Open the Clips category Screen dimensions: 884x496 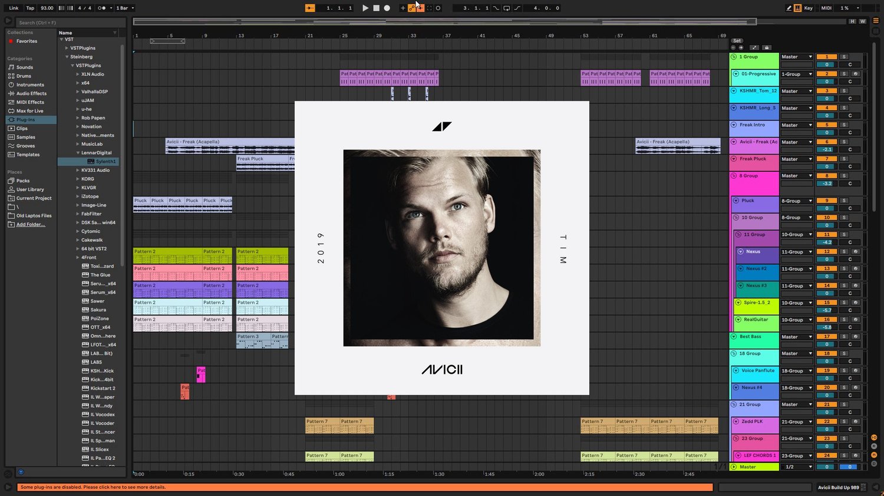point(22,128)
